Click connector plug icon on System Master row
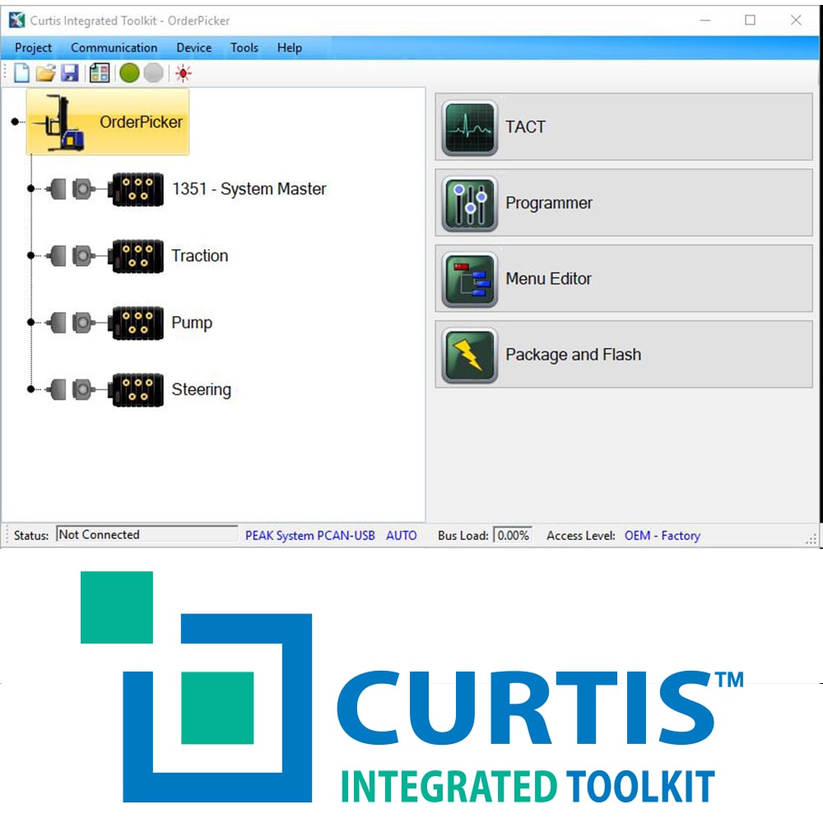The width and height of the screenshot is (823, 823). [71, 189]
